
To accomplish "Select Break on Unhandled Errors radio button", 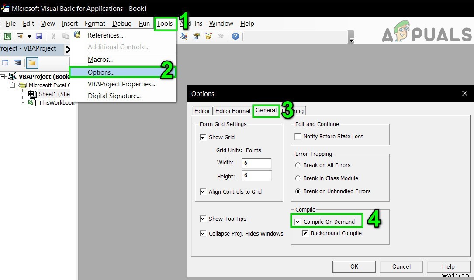I will tap(298, 191).
